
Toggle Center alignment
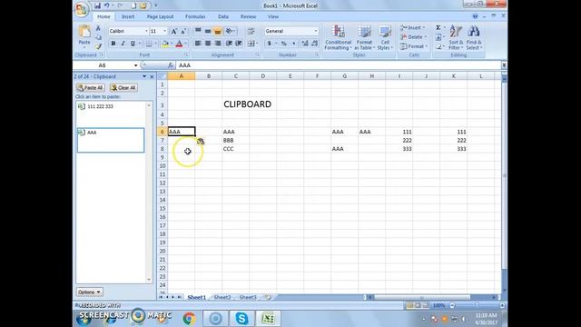pos(208,44)
